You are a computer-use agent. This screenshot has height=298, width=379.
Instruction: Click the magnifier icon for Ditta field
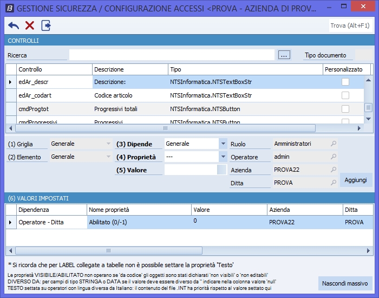pyautogui.click(x=333, y=183)
